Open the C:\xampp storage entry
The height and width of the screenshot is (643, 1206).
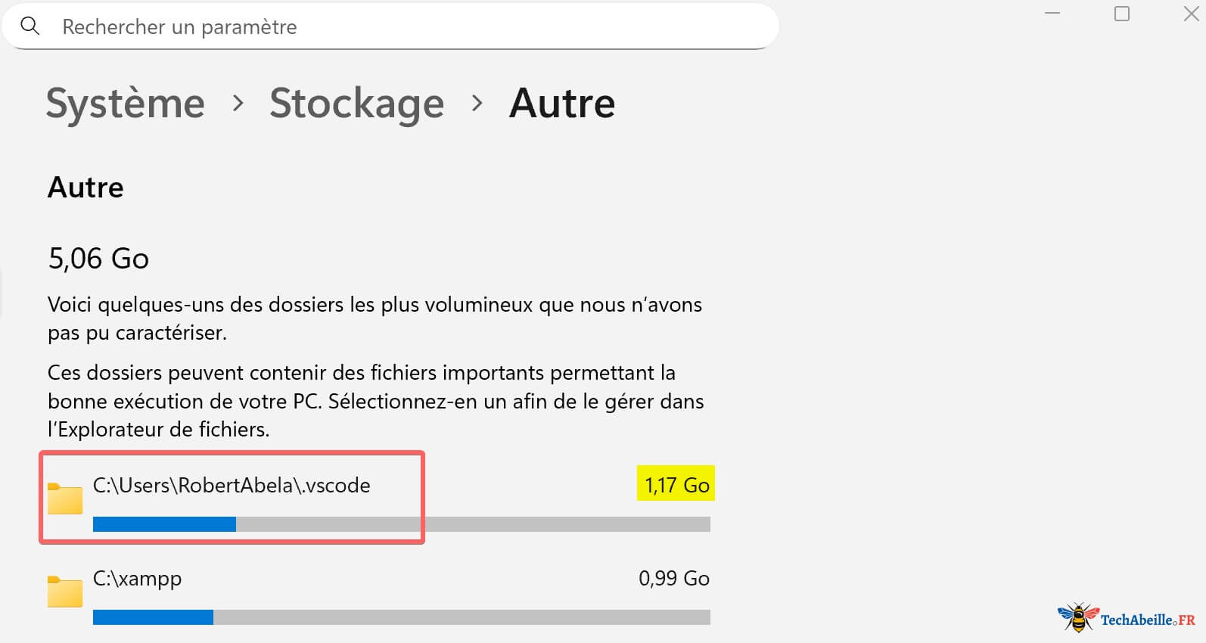[x=137, y=579]
